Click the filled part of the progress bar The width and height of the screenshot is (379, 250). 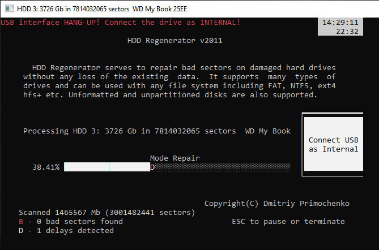coord(107,167)
